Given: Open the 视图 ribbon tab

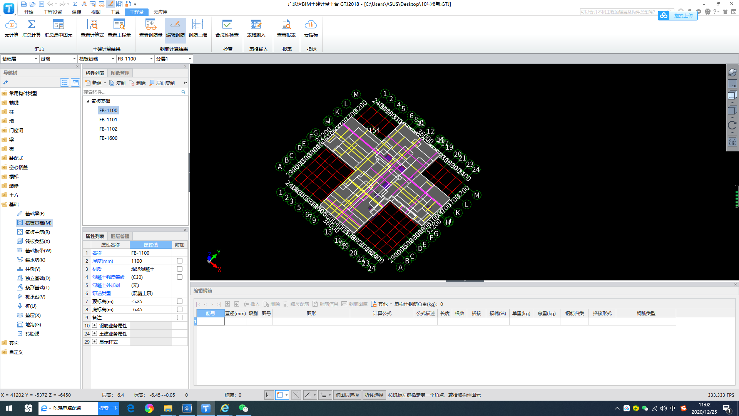Looking at the screenshot, I should (x=96, y=12).
